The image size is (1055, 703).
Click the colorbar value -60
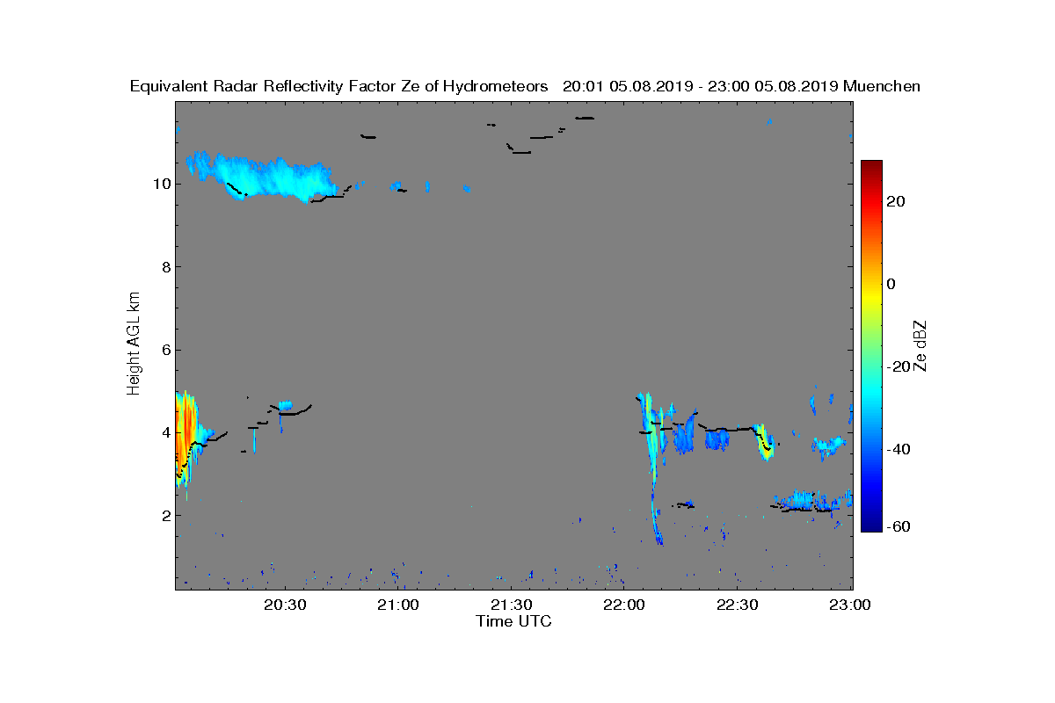[899, 526]
